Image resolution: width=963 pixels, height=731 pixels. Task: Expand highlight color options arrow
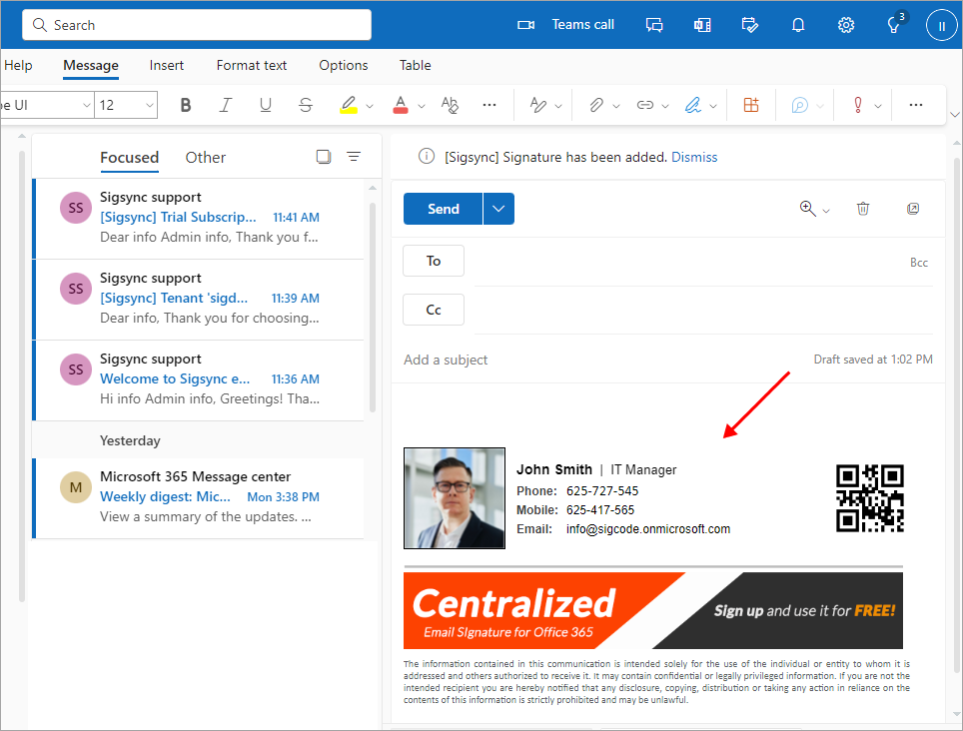[370, 106]
